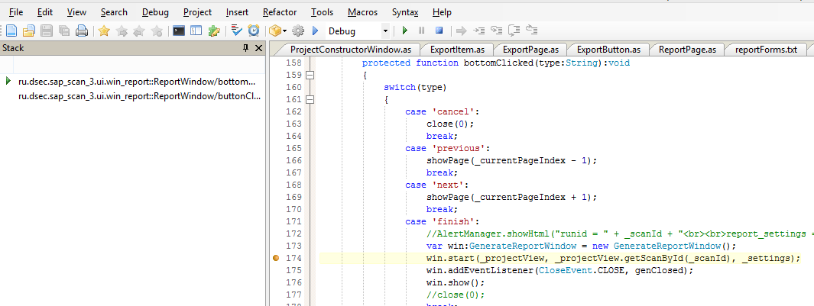Continue debugging with green play button
The height and width of the screenshot is (306, 814).
[x=405, y=31]
